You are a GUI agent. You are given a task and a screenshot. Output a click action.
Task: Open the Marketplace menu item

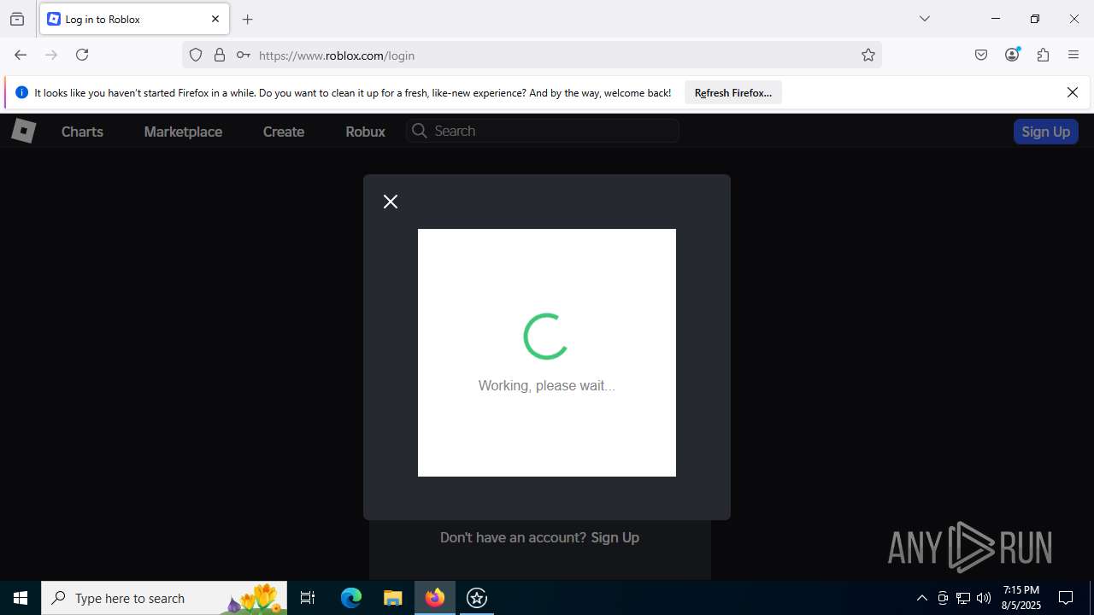[x=183, y=132]
